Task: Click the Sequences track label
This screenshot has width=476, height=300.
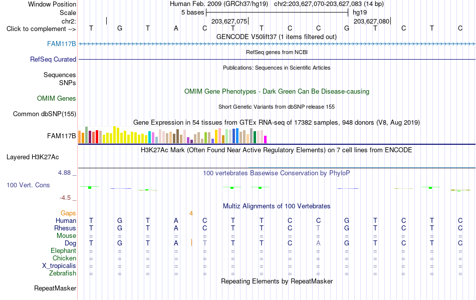Action: (x=60, y=75)
